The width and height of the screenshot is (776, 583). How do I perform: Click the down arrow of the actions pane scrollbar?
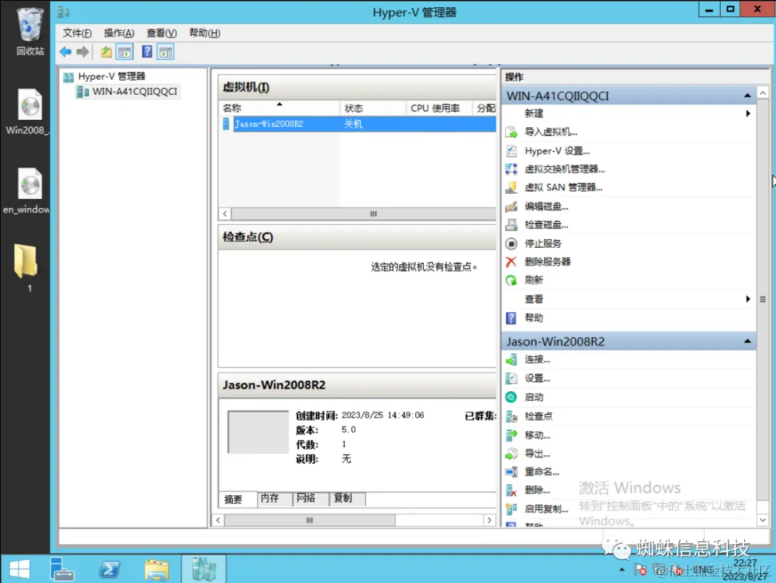coord(762,521)
